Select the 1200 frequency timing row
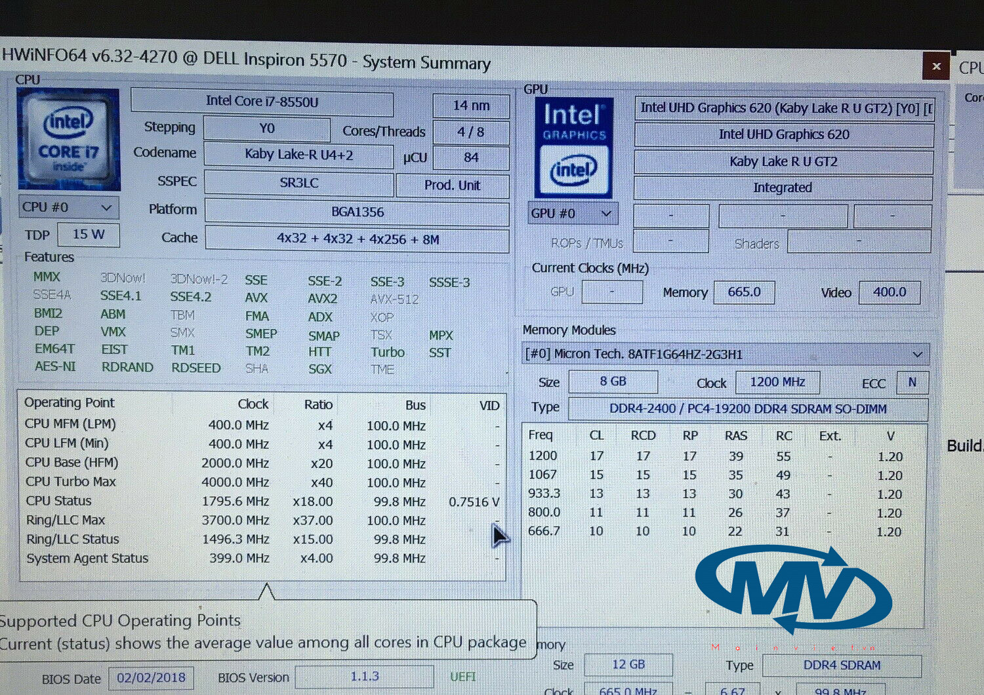984x695 pixels. pos(716,456)
